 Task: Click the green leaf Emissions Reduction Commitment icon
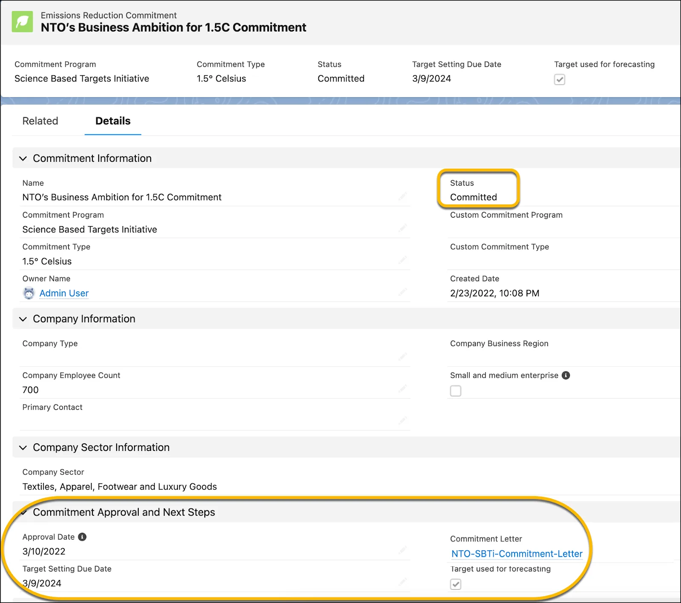[x=22, y=22]
